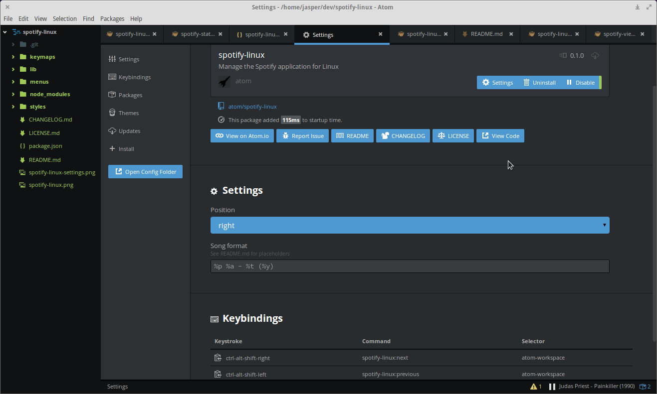Open the Position dropdown set to right

pos(410,225)
